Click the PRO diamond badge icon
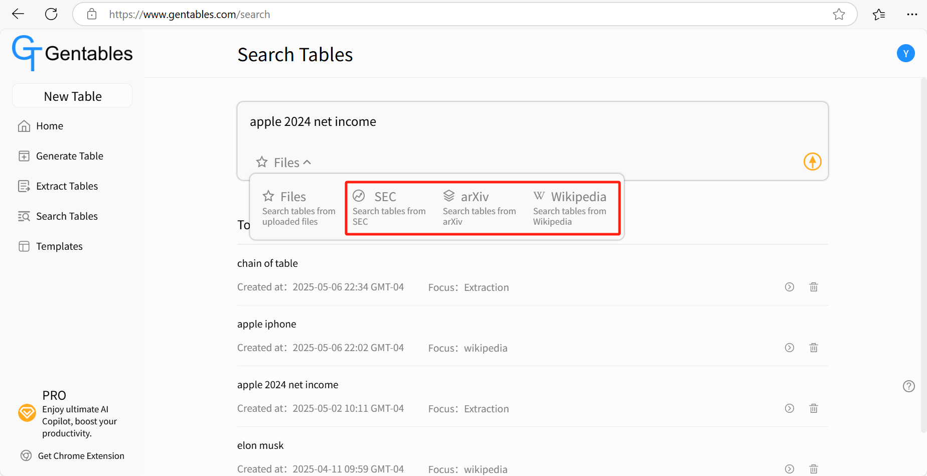 tap(27, 413)
